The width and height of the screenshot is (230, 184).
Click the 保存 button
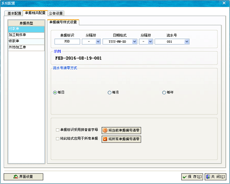[192, 177]
